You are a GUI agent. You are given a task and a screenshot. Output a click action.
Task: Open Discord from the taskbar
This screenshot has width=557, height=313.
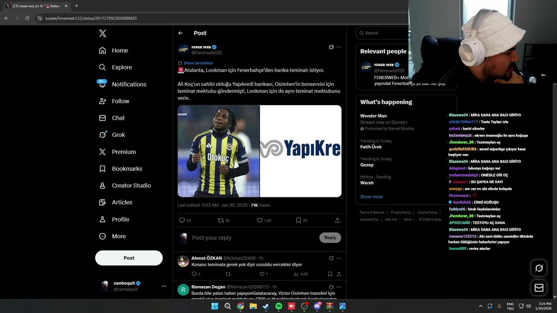317,306
